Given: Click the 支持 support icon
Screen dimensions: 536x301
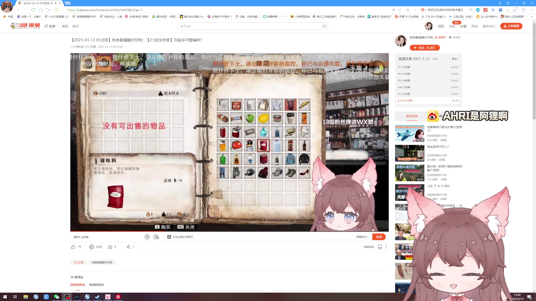Looking at the screenshot, I should (92, 247).
